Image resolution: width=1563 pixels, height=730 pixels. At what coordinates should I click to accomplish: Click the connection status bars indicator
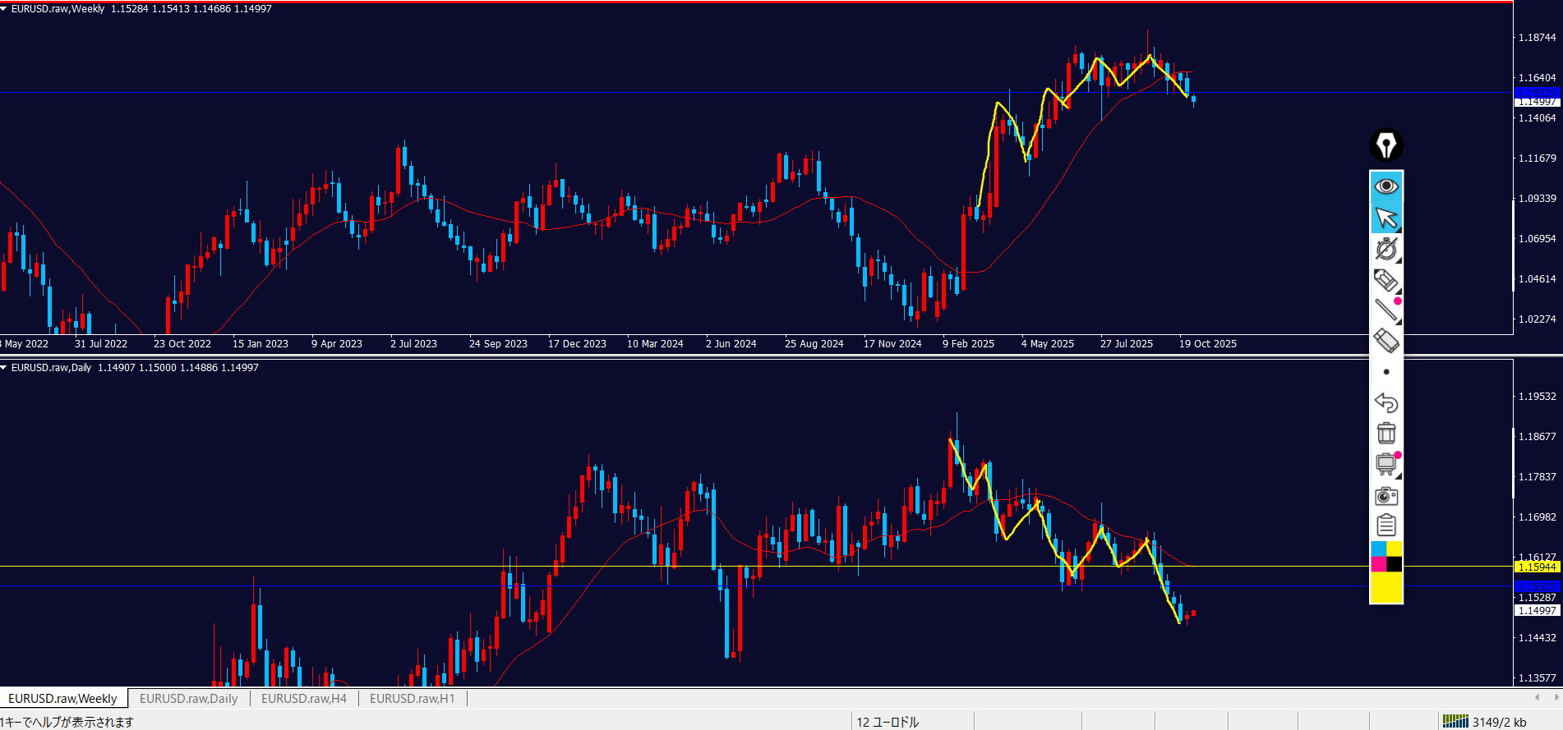coord(1455,722)
